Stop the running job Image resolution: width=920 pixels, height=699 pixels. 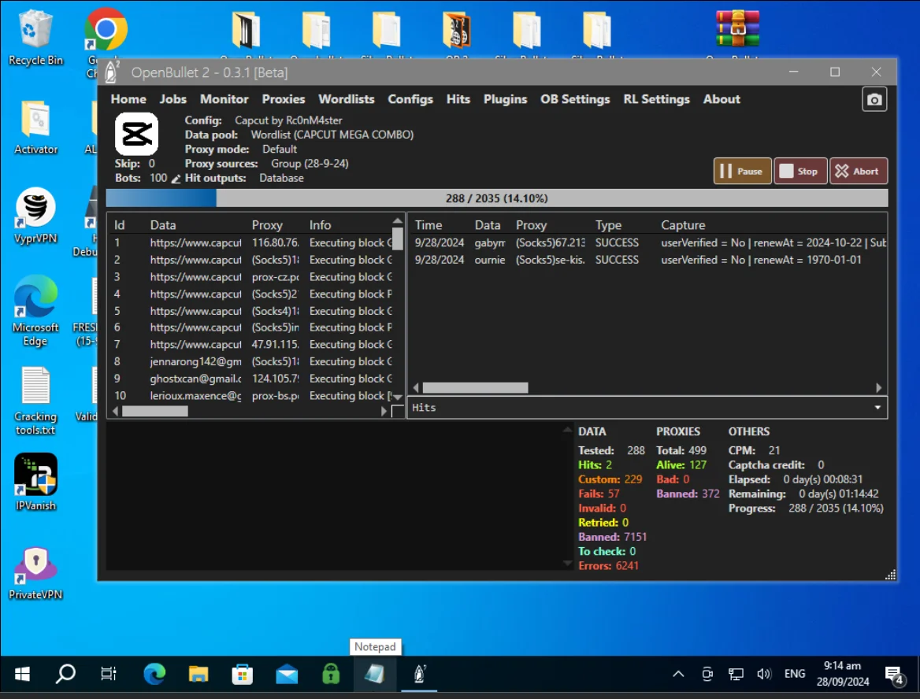[800, 172]
